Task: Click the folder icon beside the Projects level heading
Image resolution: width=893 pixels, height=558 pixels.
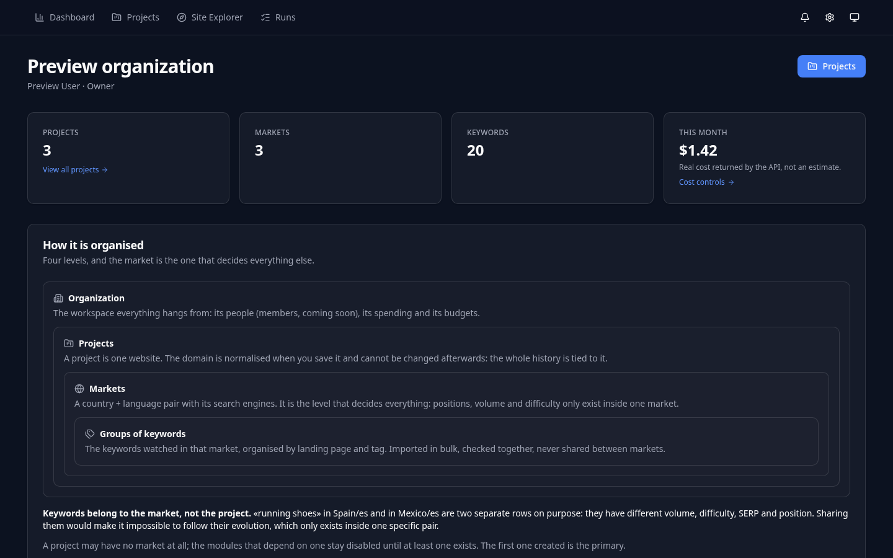Action: pyautogui.click(x=69, y=343)
